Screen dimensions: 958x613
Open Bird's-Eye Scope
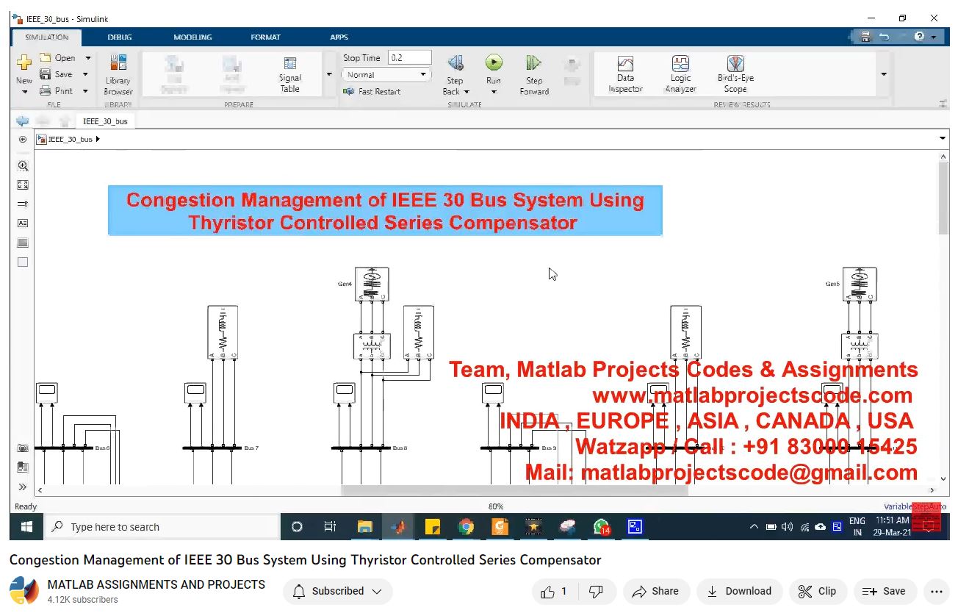735,74
